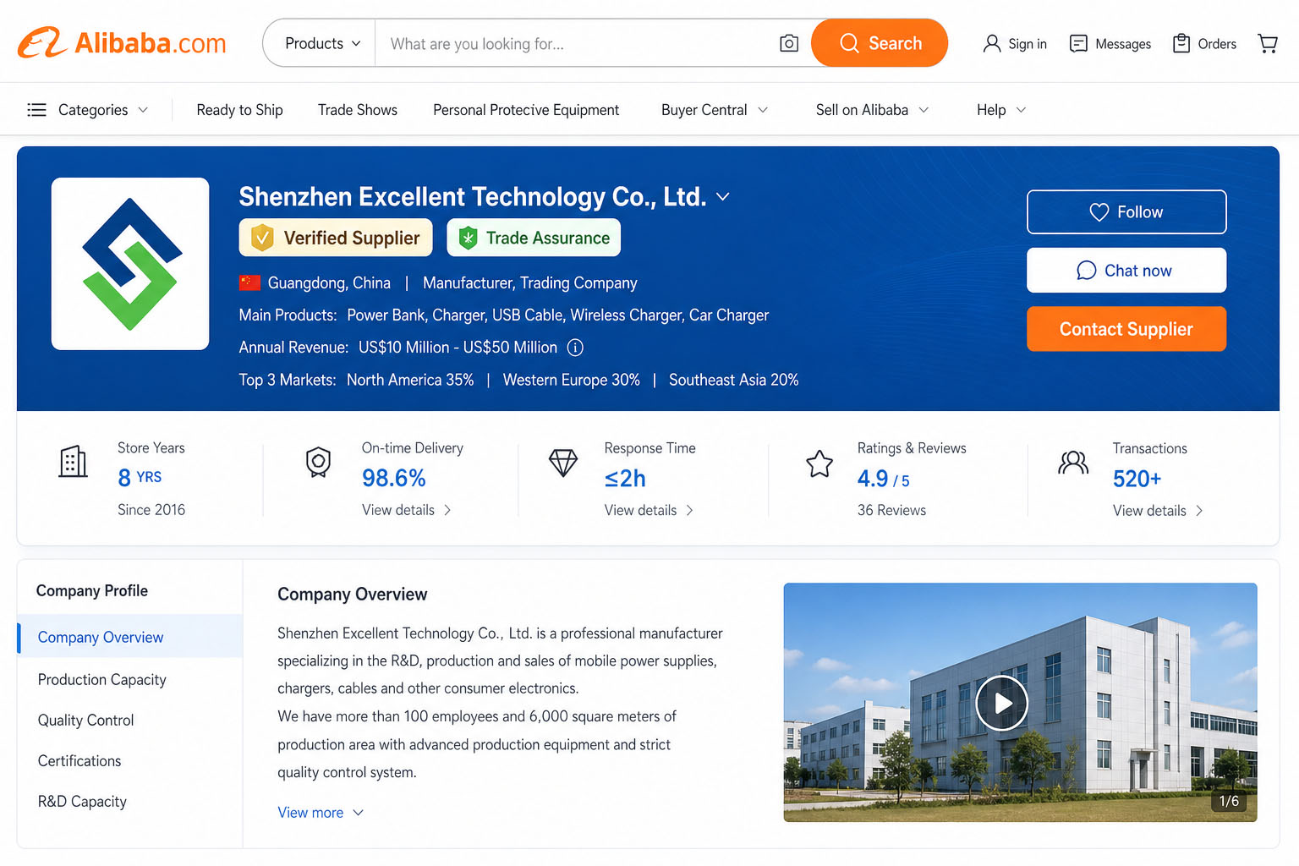Play the company factory video
The image size is (1299, 866).
[1002, 703]
